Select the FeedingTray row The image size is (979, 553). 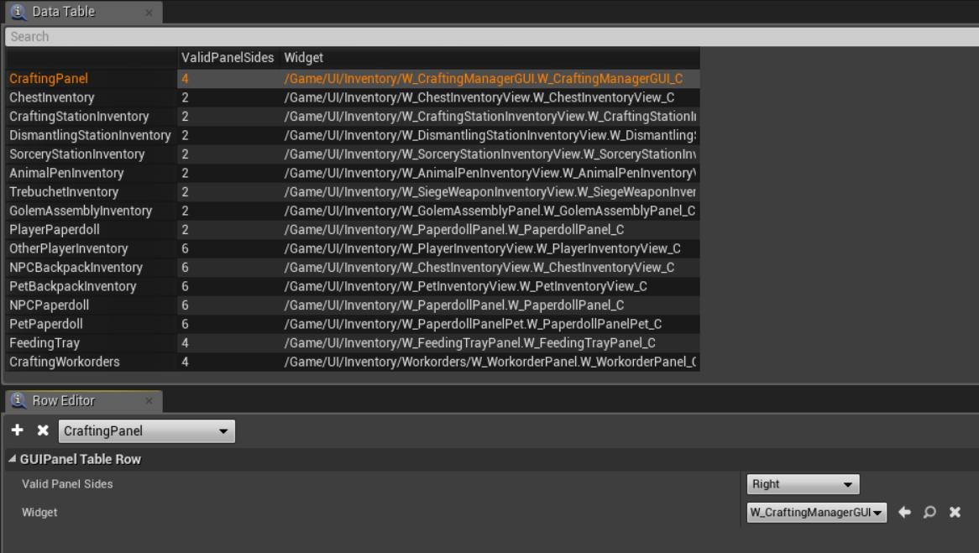(x=44, y=343)
